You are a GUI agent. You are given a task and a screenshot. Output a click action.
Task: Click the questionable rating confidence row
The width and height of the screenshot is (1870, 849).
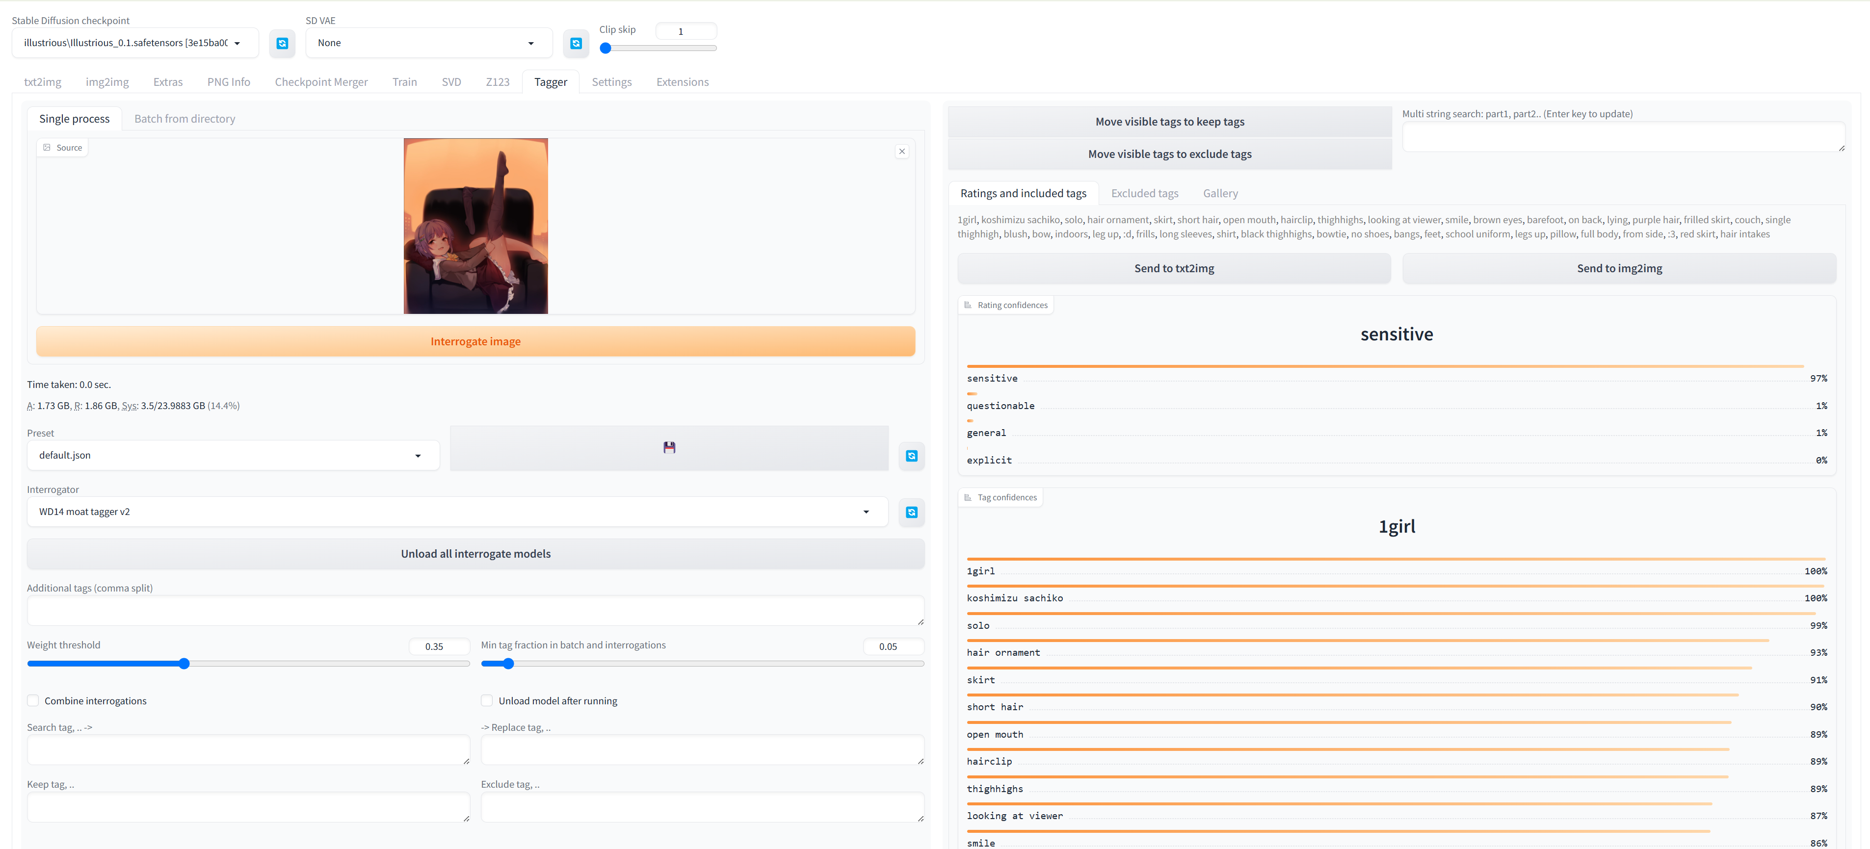pyautogui.click(x=1396, y=402)
